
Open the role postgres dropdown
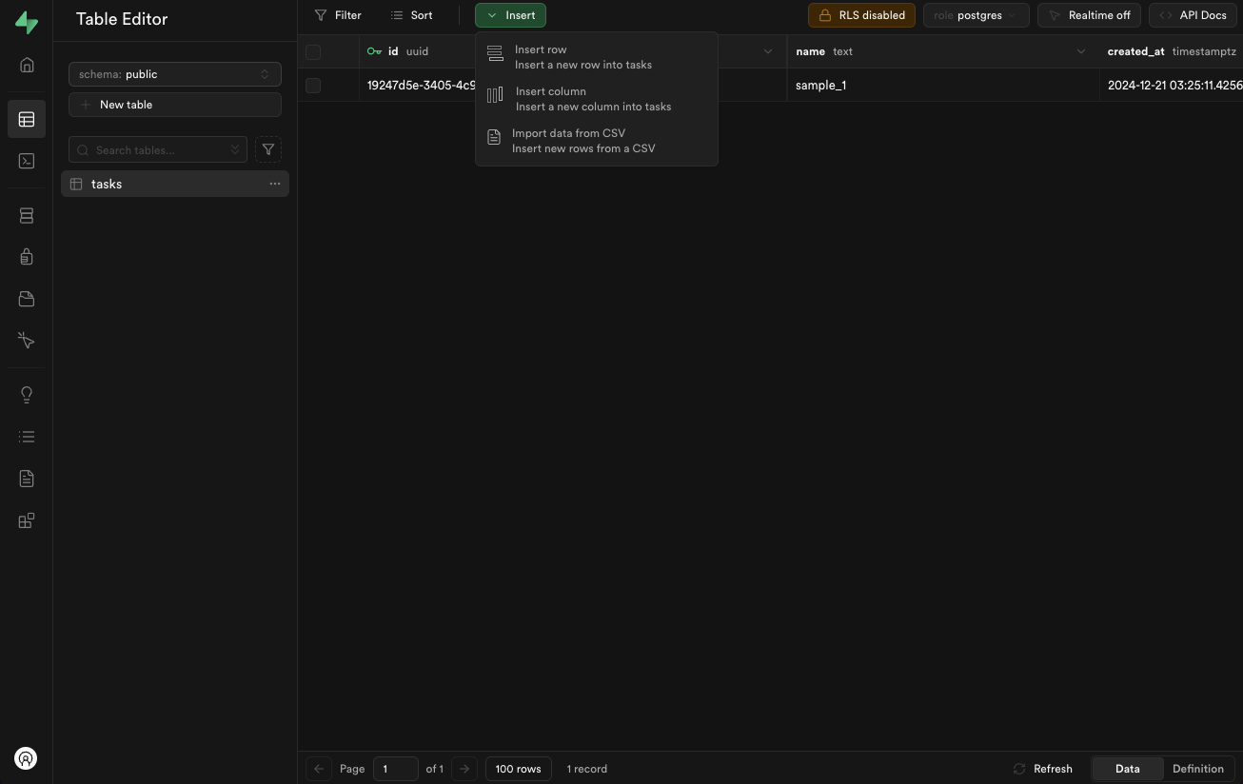(977, 15)
